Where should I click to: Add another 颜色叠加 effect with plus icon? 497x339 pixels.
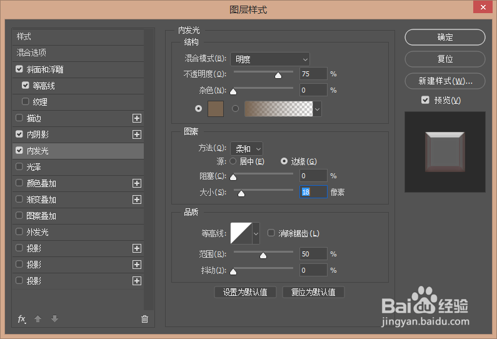(x=137, y=183)
